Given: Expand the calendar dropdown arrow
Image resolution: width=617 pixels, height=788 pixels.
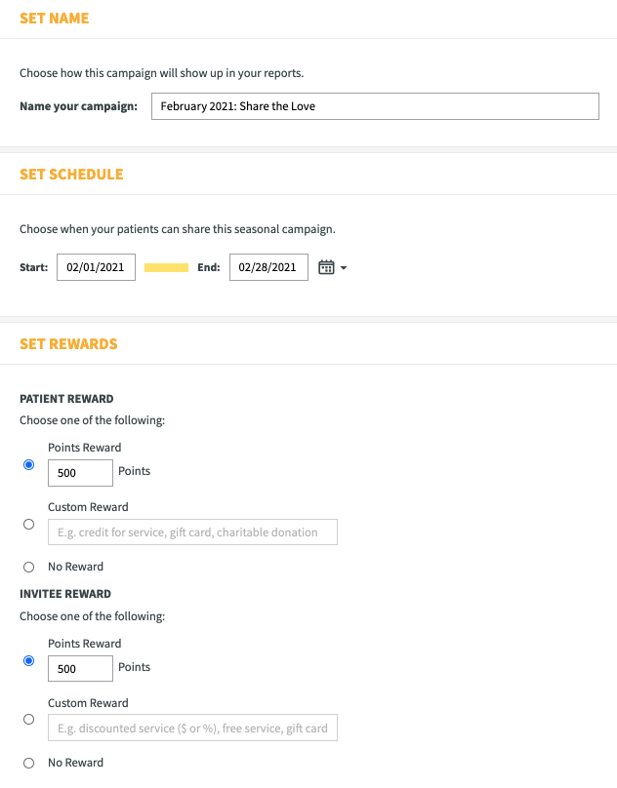Looking at the screenshot, I should click(344, 268).
